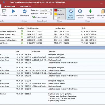
Task: Click the Shutdown Server icon
Action: tap(80, 11)
